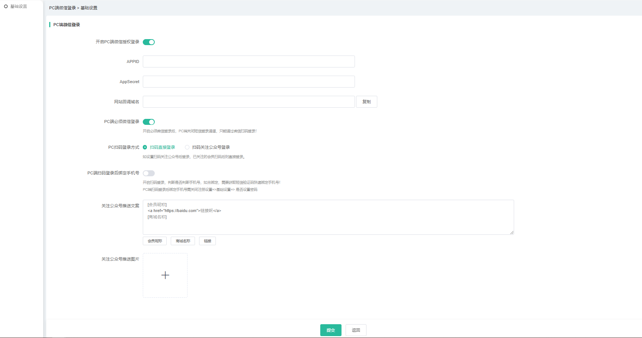This screenshot has width=642, height=338.
Task: Click 复制 next to the callback domain
Action: [x=366, y=102]
